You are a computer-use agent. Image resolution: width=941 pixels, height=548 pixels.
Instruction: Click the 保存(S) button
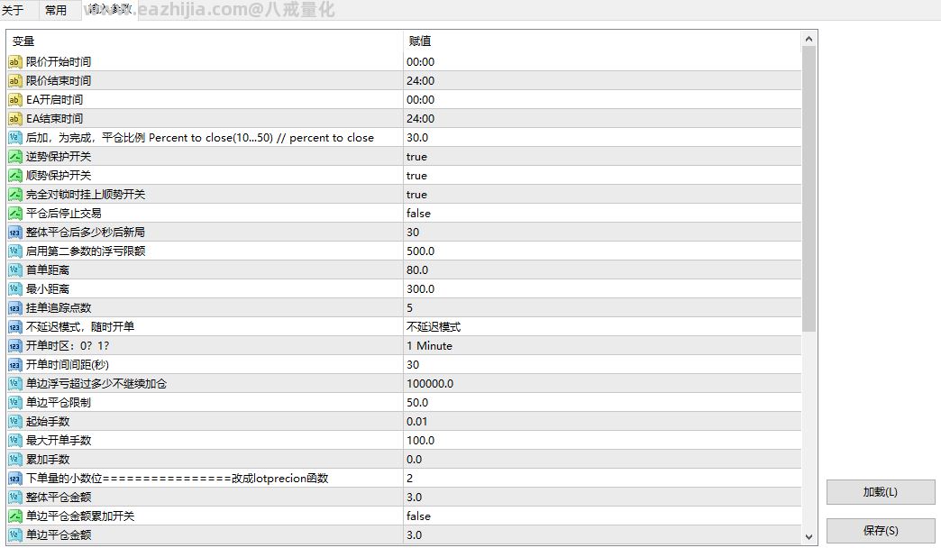pyautogui.click(x=881, y=531)
